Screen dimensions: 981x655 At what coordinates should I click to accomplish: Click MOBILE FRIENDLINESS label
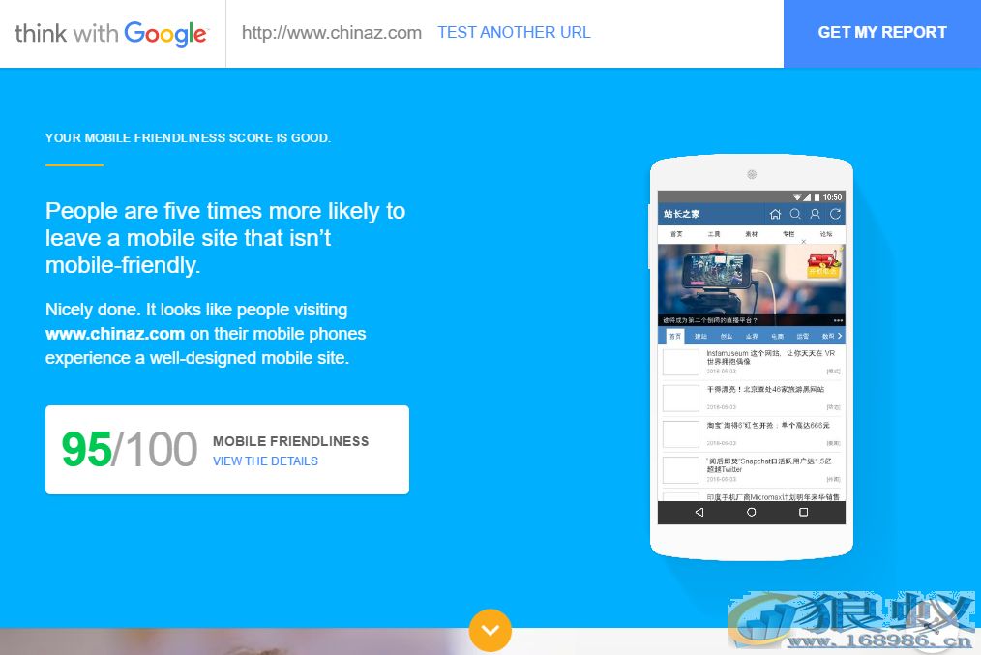tap(291, 441)
